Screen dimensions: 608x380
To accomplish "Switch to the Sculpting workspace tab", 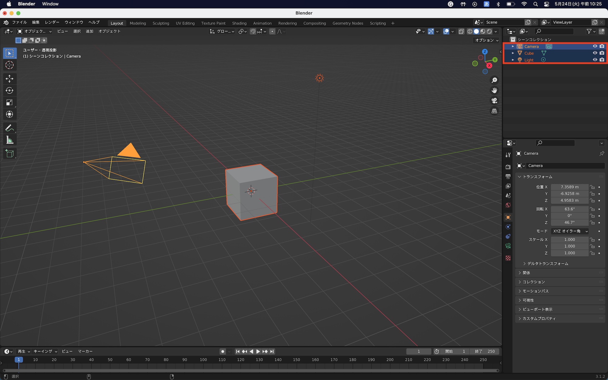I will (x=161, y=23).
